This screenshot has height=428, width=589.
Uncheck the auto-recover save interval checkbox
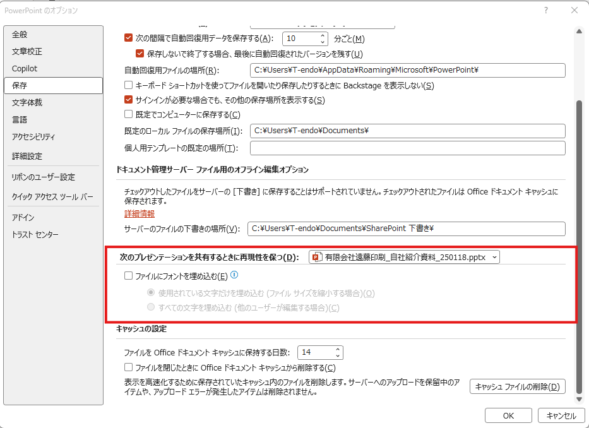click(x=129, y=38)
